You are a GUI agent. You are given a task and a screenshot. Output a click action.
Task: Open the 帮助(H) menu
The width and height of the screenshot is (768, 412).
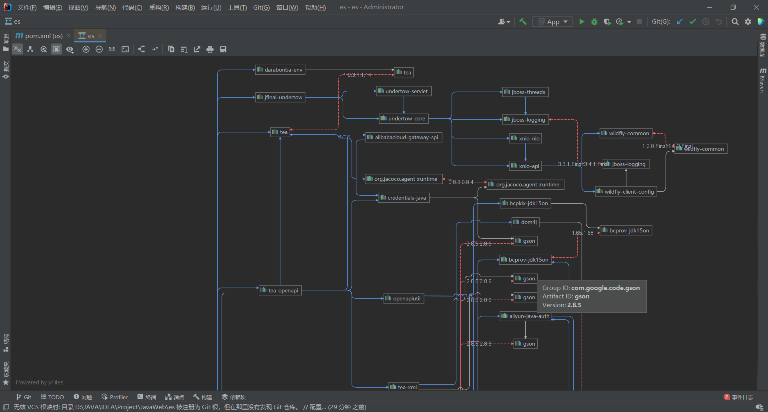click(315, 7)
